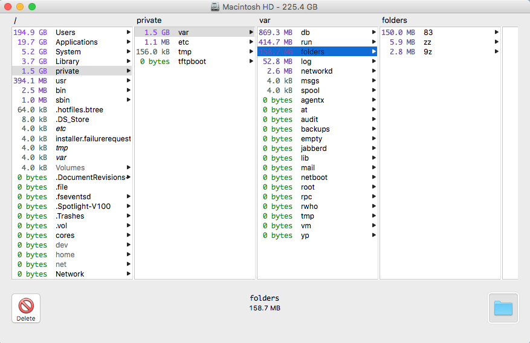The width and height of the screenshot is (530, 343).
Task: Click the Macintosh HD disk icon in title bar
Action: point(215,7)
